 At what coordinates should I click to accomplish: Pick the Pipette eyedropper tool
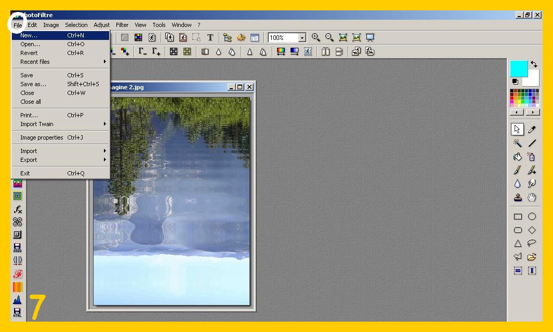pos(532,130)
